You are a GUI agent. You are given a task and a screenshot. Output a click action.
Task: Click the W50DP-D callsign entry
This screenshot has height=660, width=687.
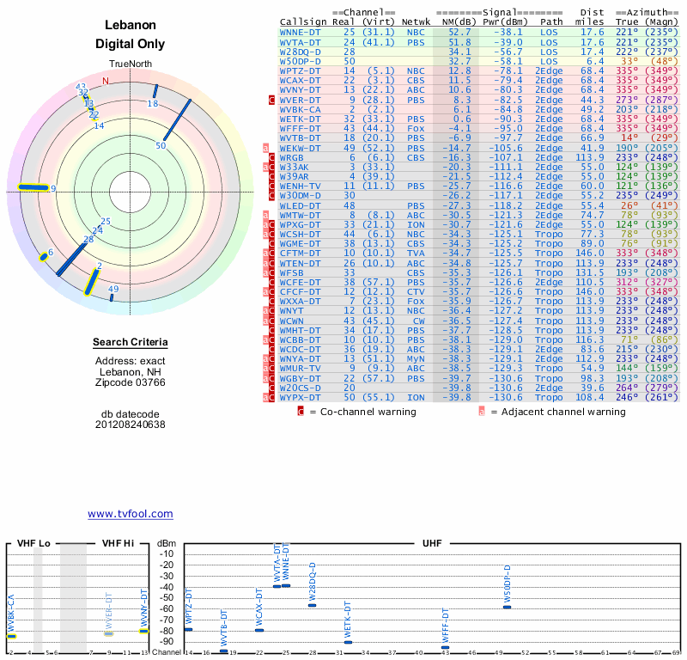pyautogui.click(x=301, y=61)
